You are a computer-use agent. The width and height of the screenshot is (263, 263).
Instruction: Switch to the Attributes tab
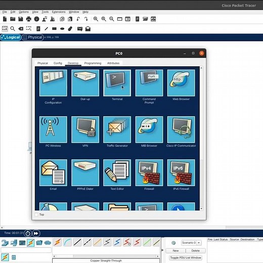113,63
